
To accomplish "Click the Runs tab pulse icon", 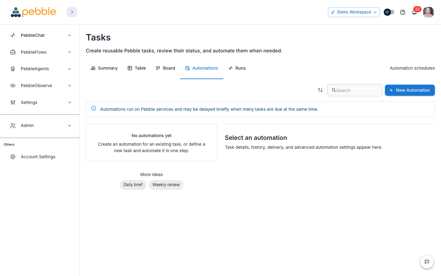I will pos(231,68).
